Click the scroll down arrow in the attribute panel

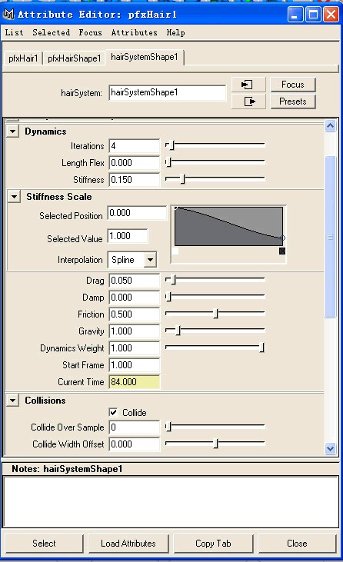tap(330, 448)
